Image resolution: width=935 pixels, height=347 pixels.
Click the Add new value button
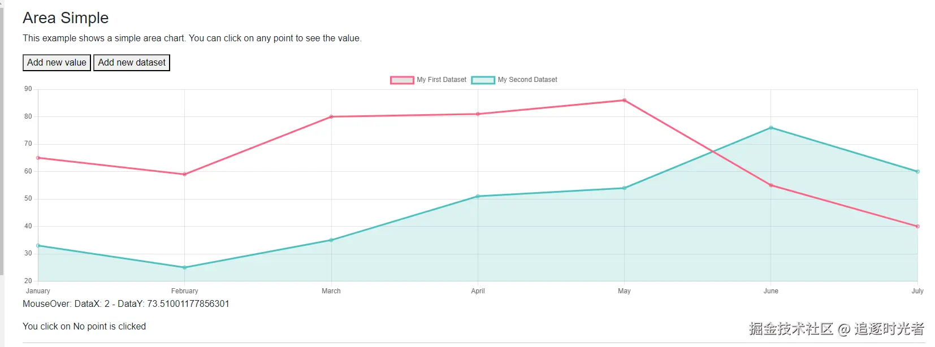(x=57, y=63)
